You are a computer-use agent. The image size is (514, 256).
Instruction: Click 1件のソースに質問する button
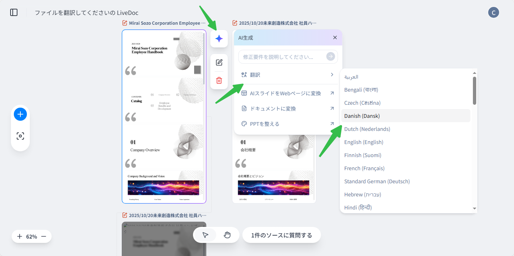coord(281,235)
